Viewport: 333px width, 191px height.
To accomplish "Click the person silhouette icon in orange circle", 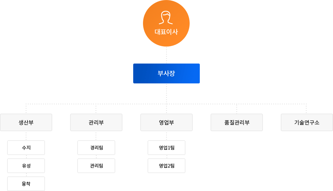I will coord(166,17).
